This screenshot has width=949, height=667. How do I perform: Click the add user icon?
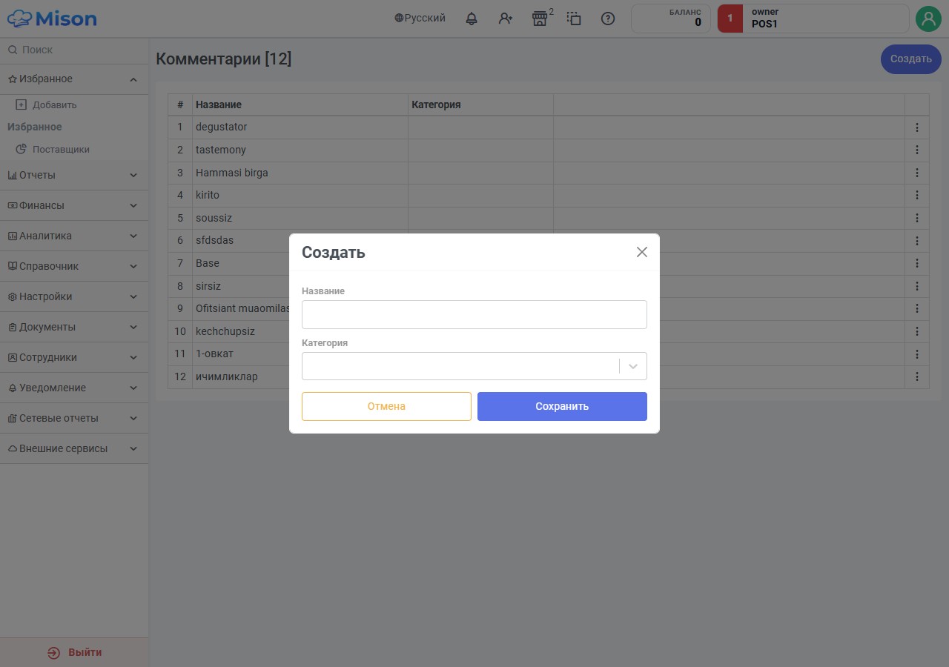click(x=506, y=19)
